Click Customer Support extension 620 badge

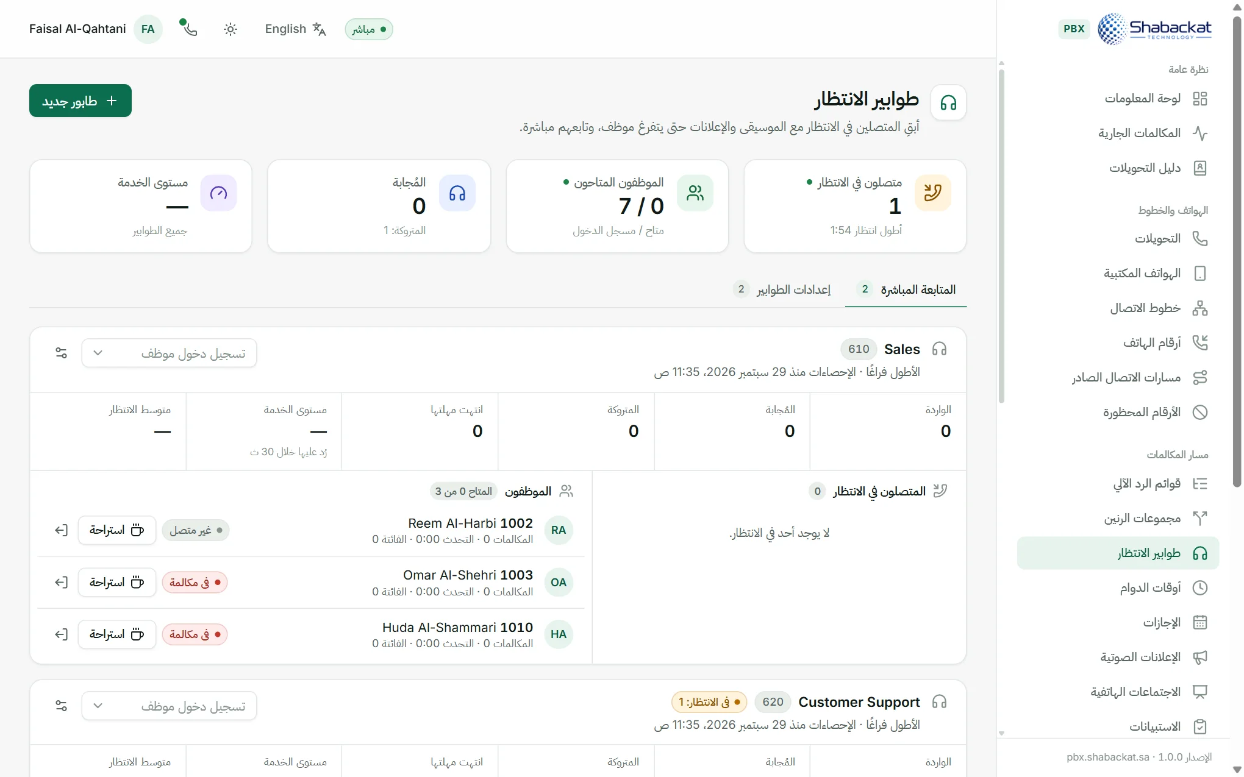click(773, 702)
